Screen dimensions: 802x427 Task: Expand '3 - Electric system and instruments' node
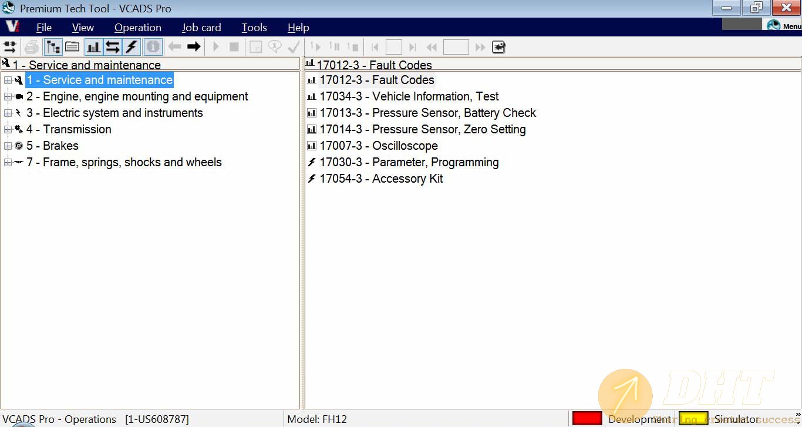8,113
